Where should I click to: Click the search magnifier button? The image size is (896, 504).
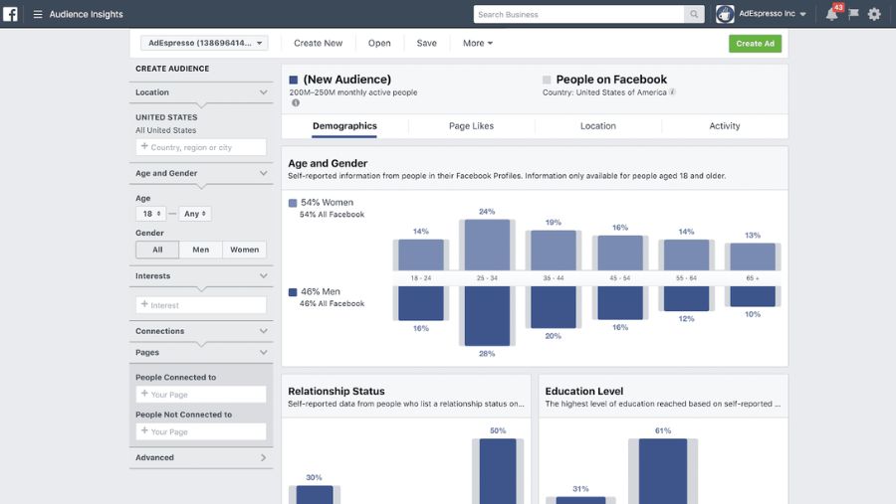694,14
